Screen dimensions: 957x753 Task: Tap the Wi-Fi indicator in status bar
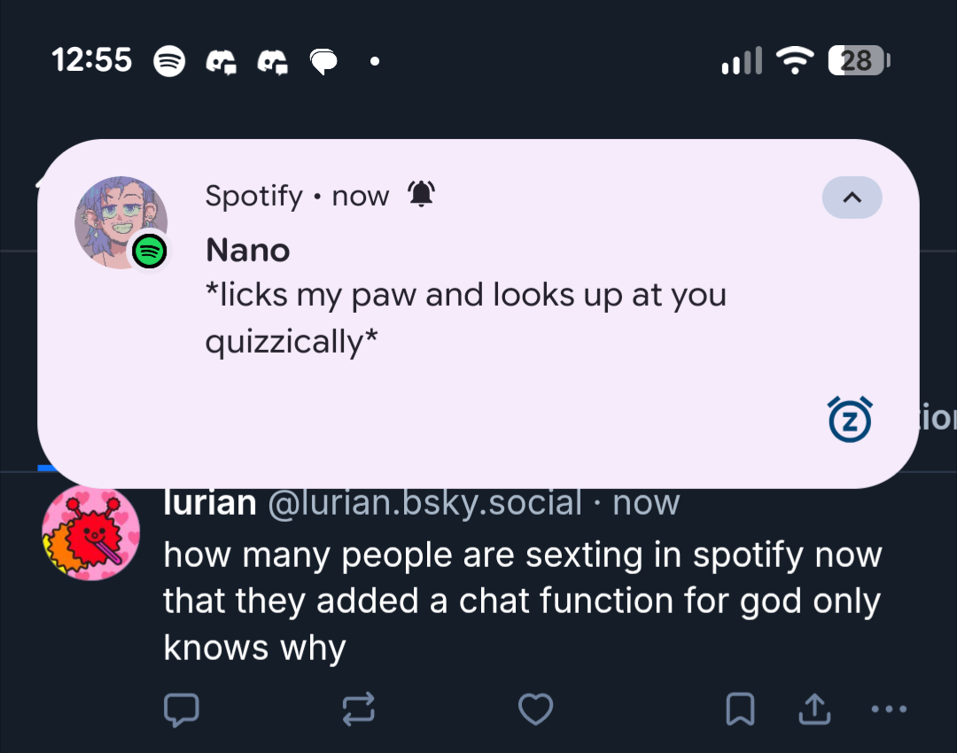pos(794,60)
